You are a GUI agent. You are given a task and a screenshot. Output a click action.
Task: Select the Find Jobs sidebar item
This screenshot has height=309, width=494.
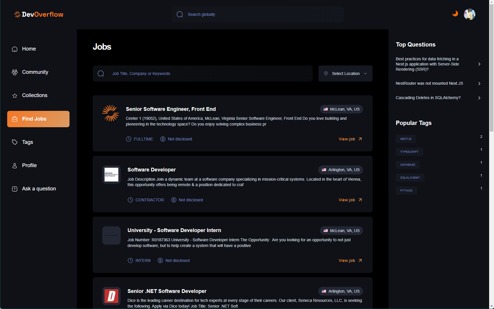pos(38,119)
